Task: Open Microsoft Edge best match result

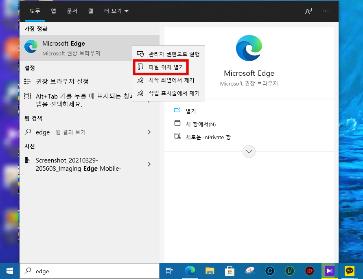Action: coord(90,48)
